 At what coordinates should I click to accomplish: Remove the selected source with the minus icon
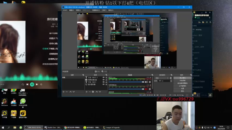coord(90,92)
